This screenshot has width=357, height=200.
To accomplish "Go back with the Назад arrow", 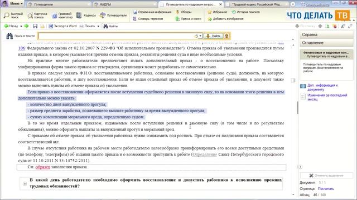I will coord(11,26).
